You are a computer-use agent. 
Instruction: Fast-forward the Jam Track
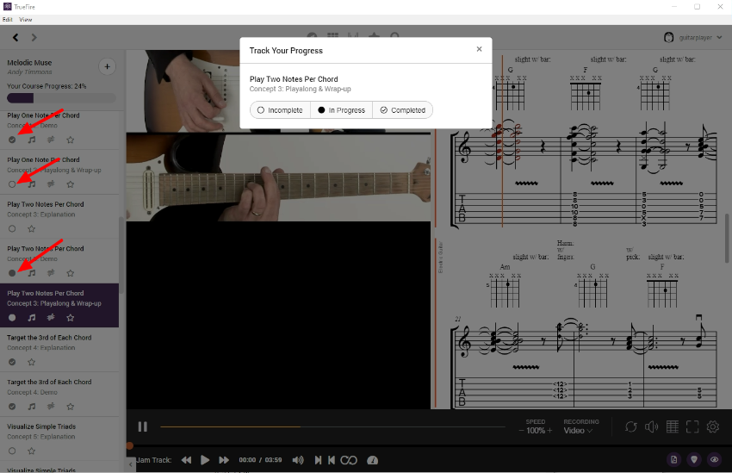coord(224,460)
